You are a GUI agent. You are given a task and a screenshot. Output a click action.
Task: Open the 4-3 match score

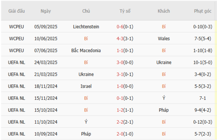click(120, 39)
